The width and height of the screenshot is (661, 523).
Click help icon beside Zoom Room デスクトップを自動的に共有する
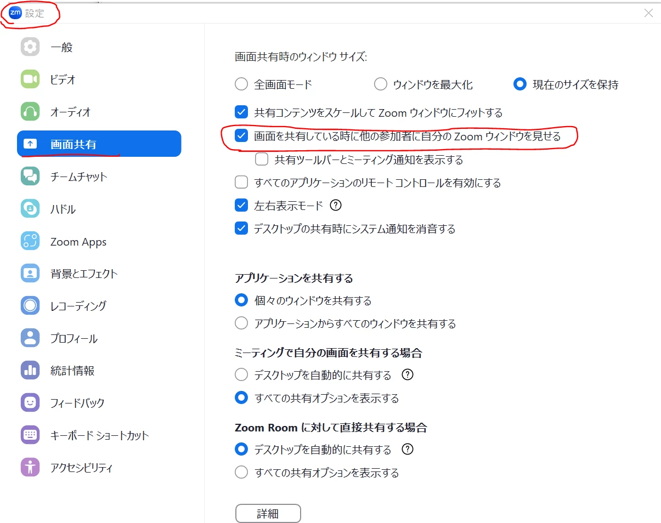(407, 450)
